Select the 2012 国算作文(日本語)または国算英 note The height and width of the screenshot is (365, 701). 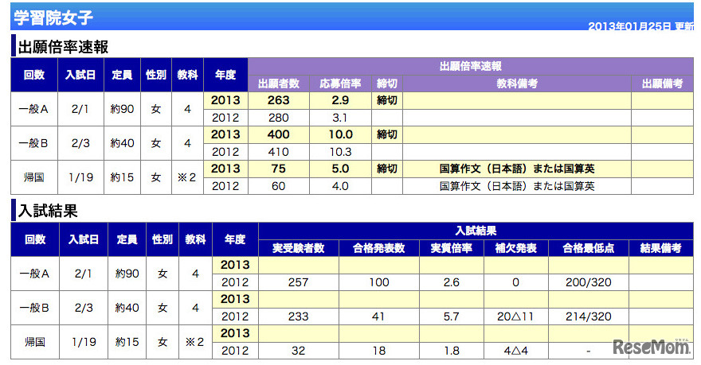[517, 186]
